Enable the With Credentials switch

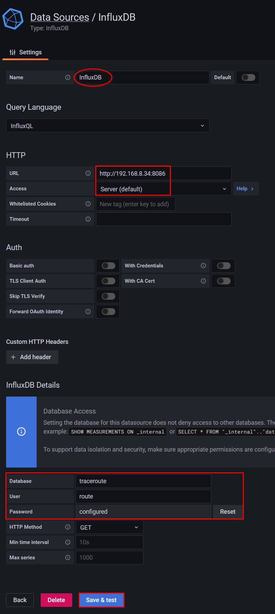coord(224,266)
